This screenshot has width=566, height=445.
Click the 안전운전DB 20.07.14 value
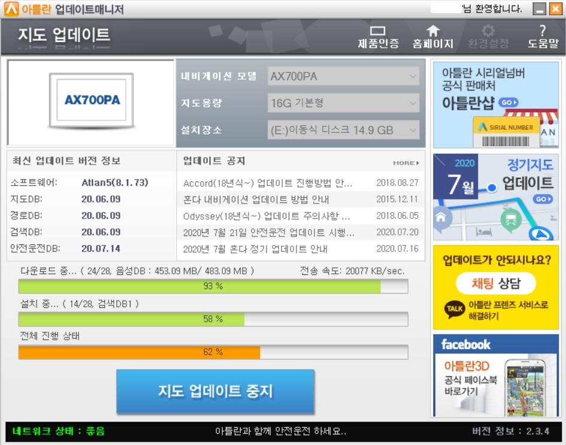(101, 249)
